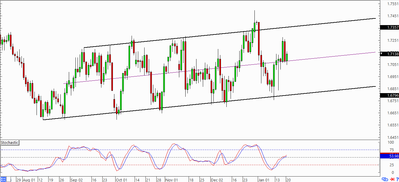Screen dimensions: 399x182
Task: Click the blue chain-link icon
Action: coord(385,180)
